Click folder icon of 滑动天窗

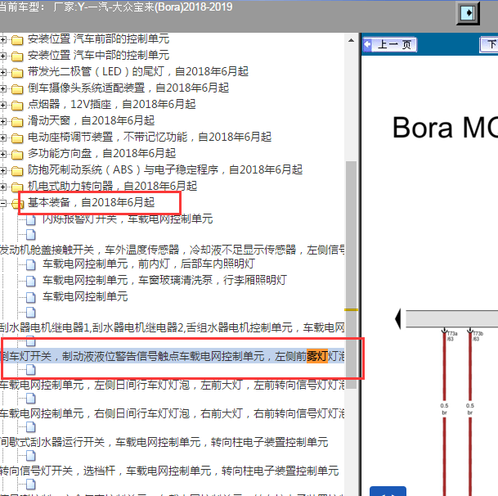[x=17, y=122]
